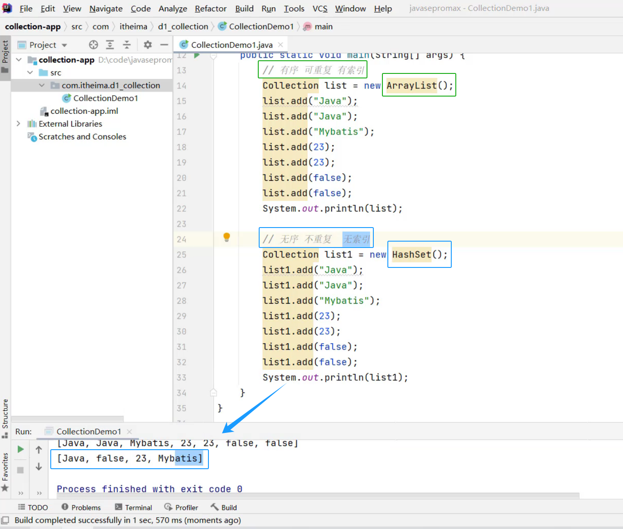
Task: Open the Build menu
Action: [244, 9]
